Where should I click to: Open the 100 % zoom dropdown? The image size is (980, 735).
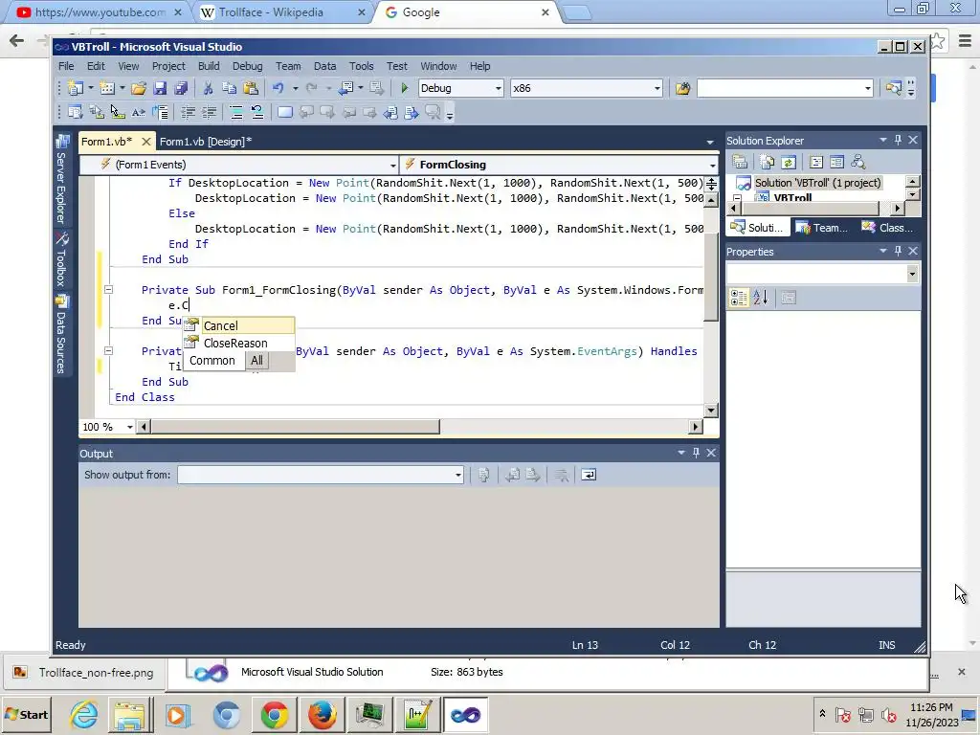coord(130,427)
